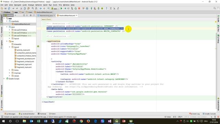Click the Help question mark icon

[x=106, y=8]
